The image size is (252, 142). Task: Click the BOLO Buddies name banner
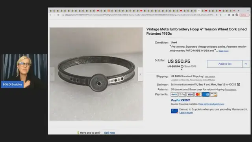click(12, 84)
